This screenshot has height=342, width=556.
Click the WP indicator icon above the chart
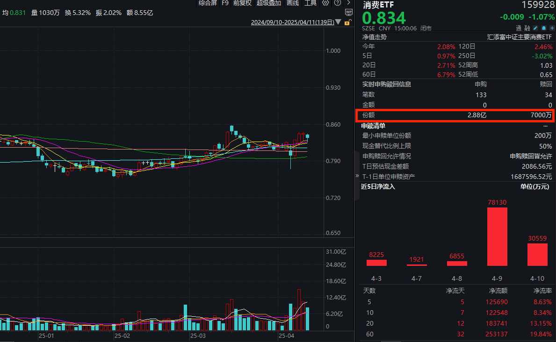[348, 11]
